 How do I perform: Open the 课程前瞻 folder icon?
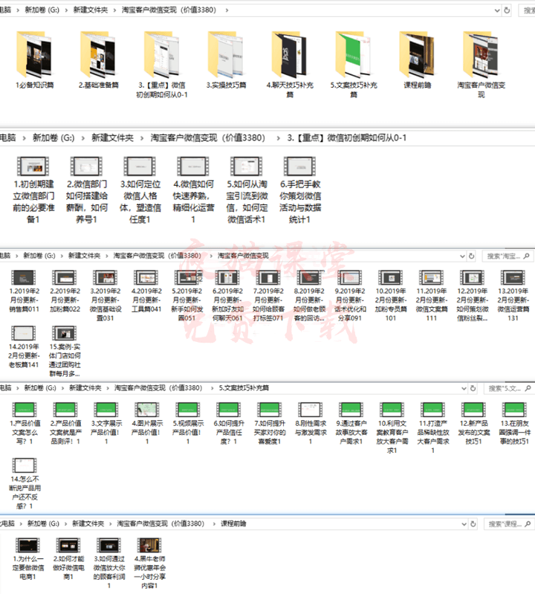[x=417, y=54]
